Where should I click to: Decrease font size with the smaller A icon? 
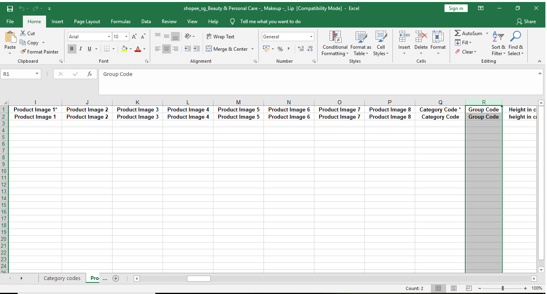pos(143,37)
